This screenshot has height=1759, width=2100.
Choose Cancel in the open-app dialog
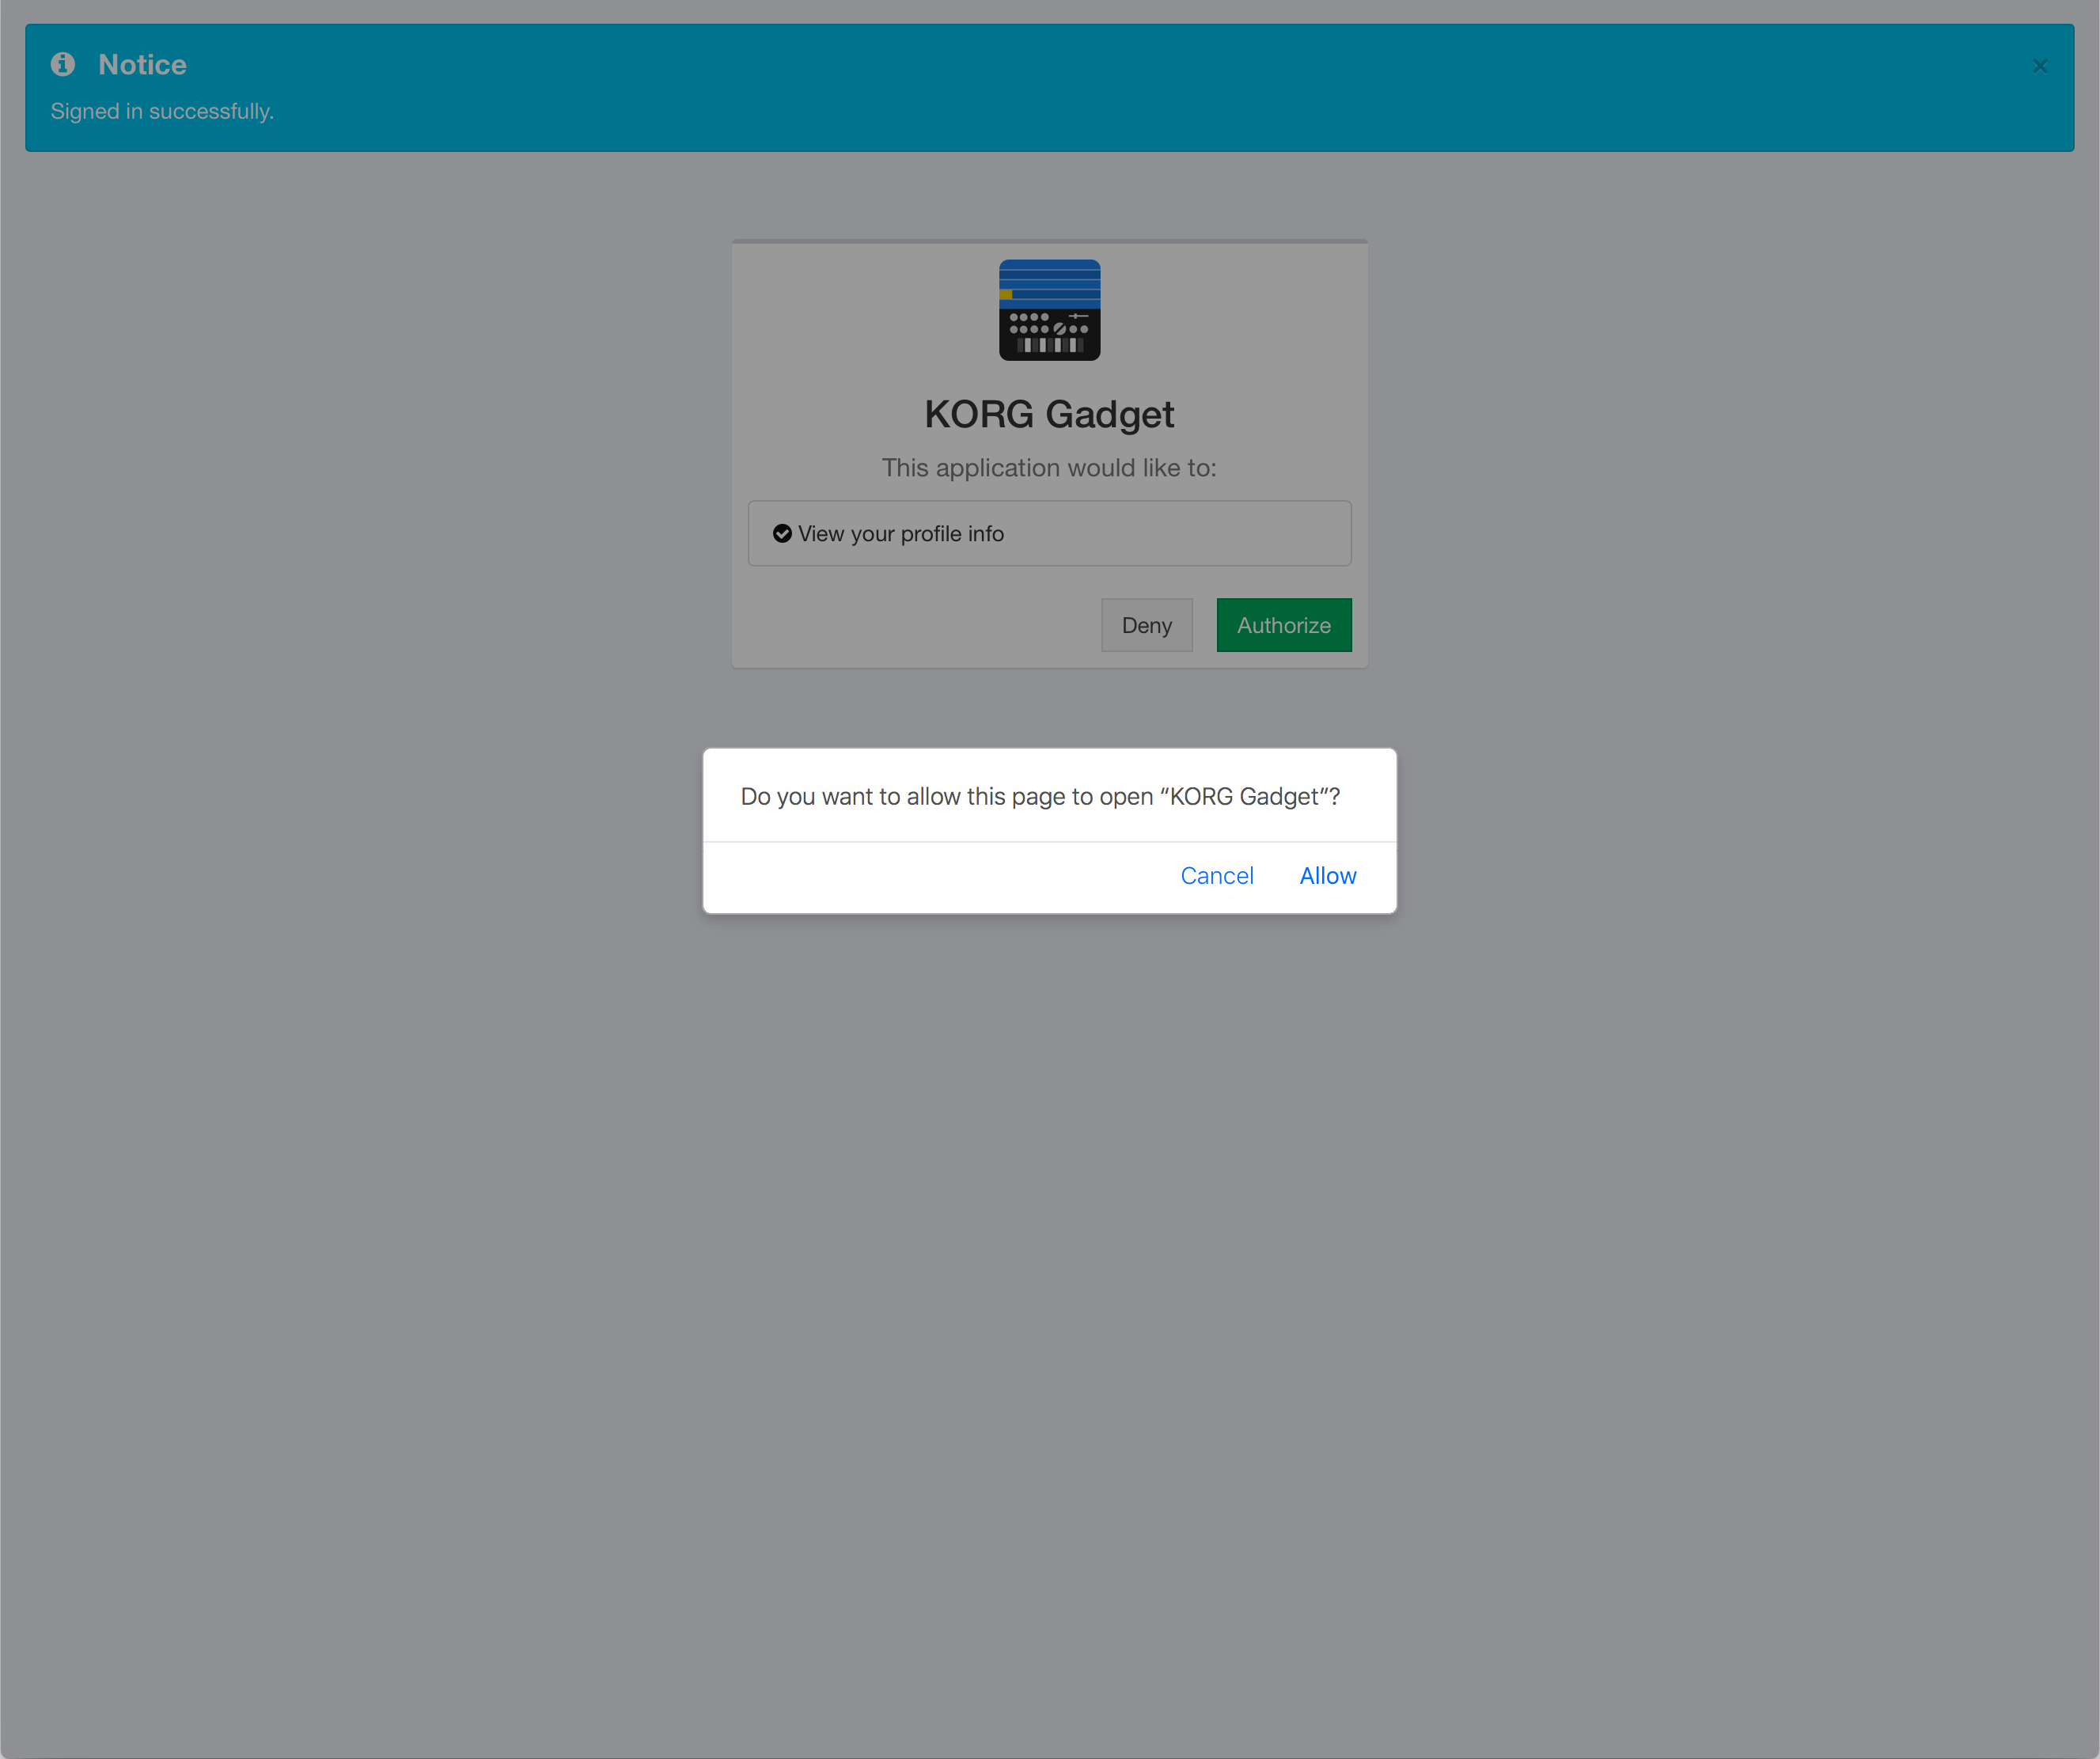1216,875
